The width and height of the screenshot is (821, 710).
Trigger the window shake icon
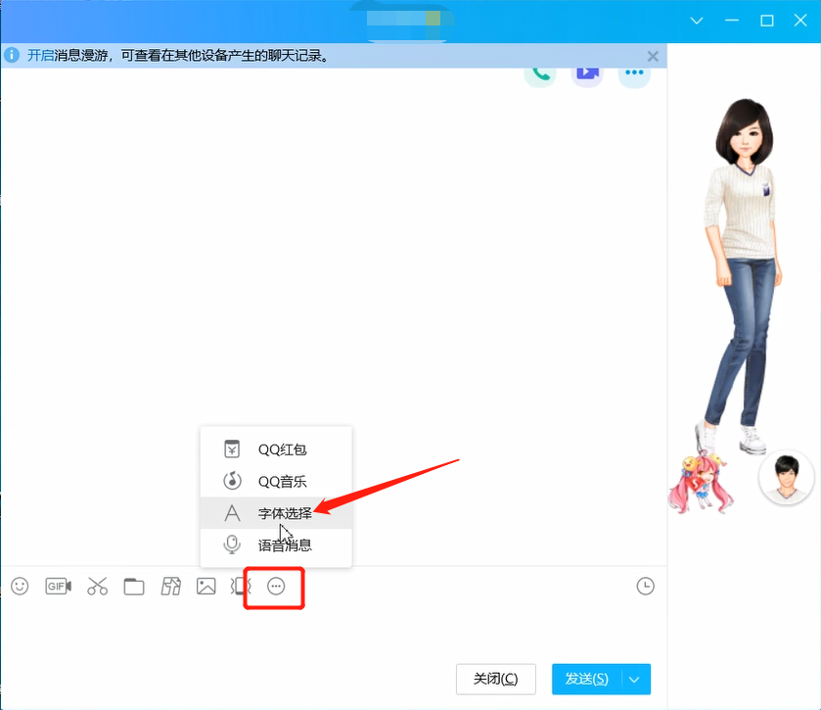click(x=240, y=586)
